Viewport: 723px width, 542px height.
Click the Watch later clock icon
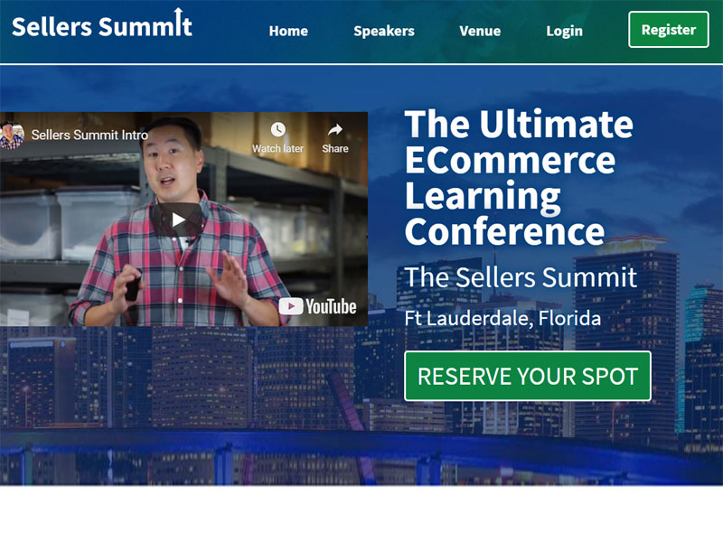277,129
